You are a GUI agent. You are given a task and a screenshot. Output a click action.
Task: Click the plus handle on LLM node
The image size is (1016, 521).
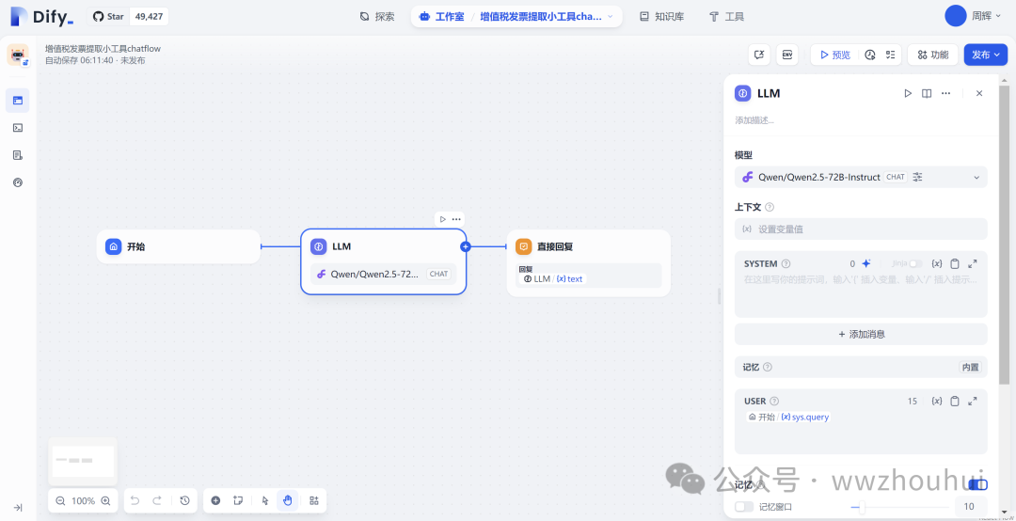(466, 246)
